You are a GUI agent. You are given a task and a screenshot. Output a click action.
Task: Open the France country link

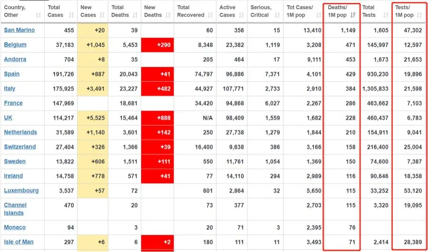[x=13, y=103]
